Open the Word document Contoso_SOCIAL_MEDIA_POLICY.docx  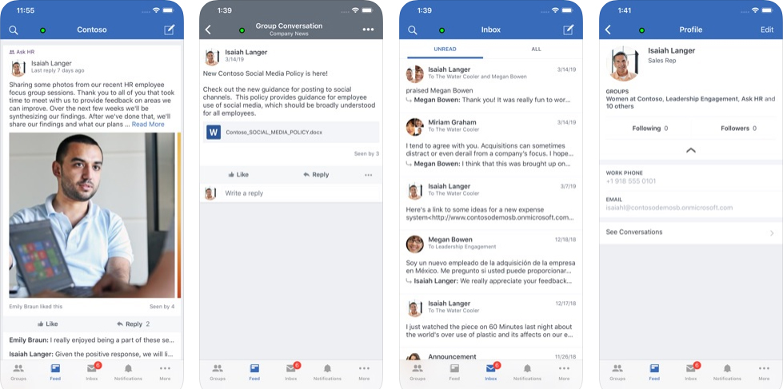291,133
